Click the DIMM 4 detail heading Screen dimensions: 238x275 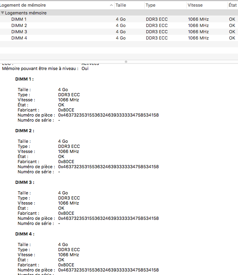(x=25, y=234)
